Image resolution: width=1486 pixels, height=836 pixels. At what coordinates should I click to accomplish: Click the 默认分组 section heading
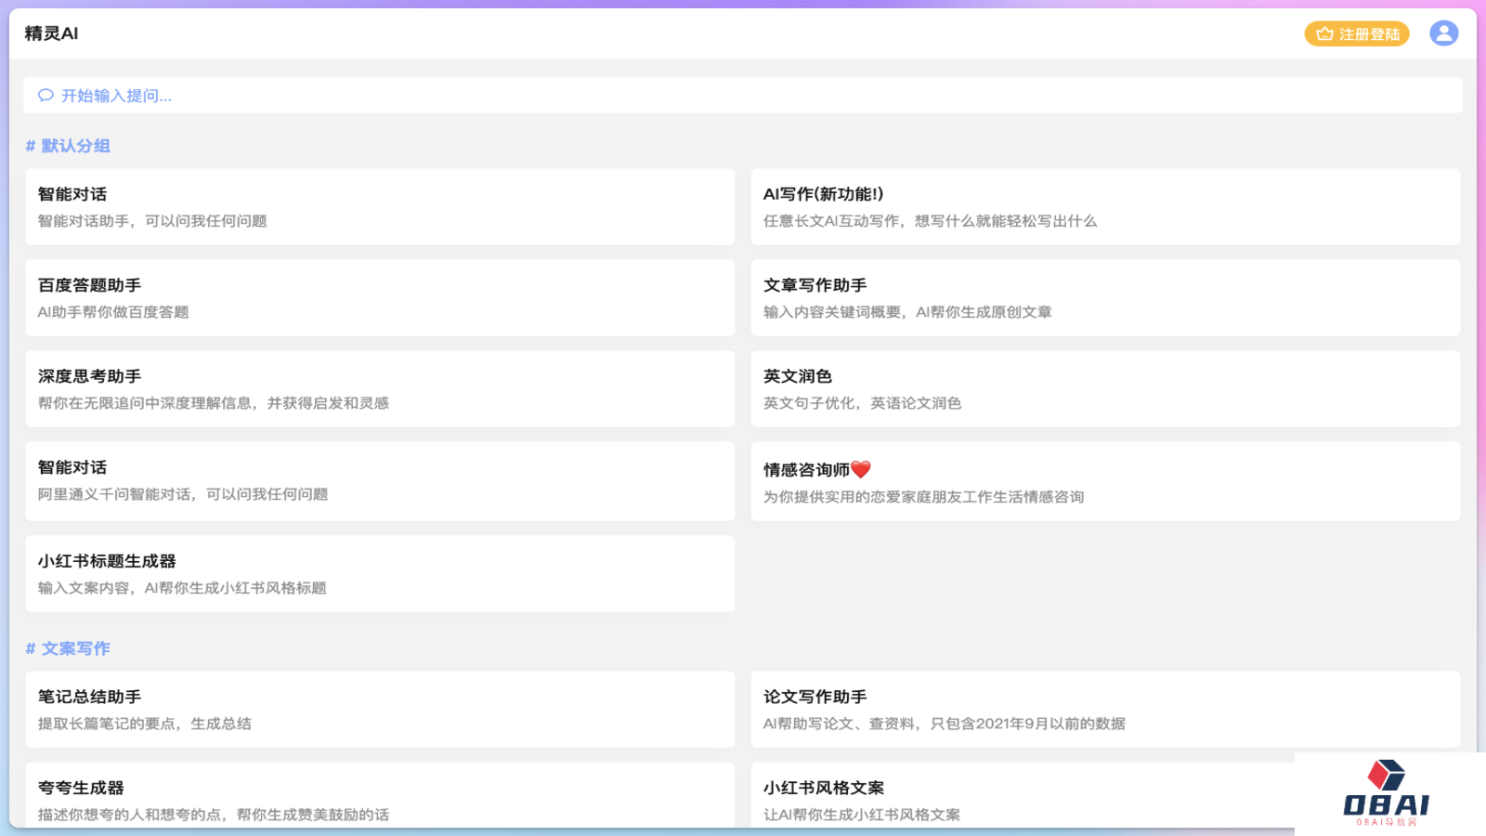click(75, 146)
